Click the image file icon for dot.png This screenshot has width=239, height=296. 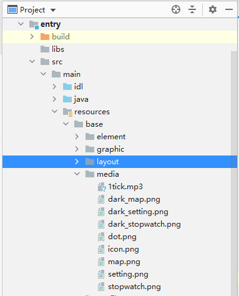tap(101, 237)
